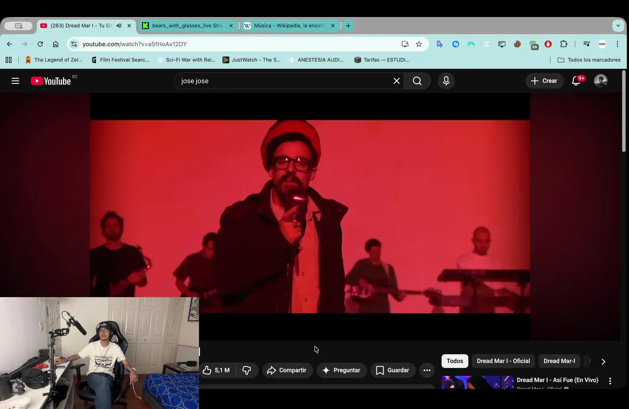Open the Crear upload menu
Screen dimensions: 629x409
tap(544, 81)
